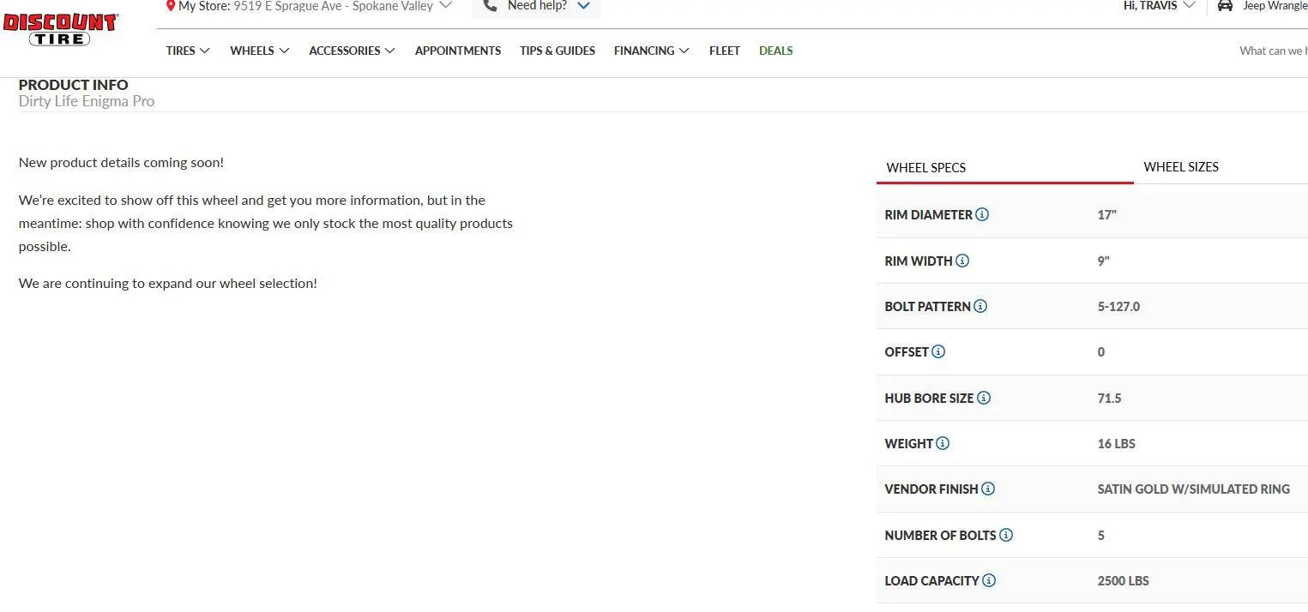The width and height of the screenshot is (1308, 612).
Task: Click the 9" rim width value
Action: tap(1103, 261)
